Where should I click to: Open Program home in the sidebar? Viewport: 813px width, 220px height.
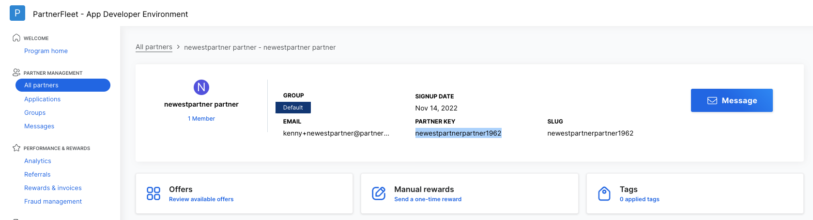46,51
